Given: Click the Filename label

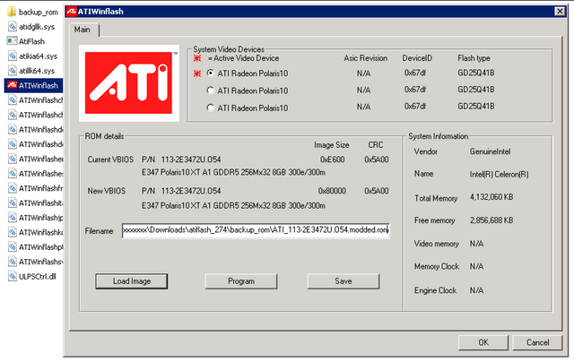Looking at the screenshot, I should pos(99,231).
